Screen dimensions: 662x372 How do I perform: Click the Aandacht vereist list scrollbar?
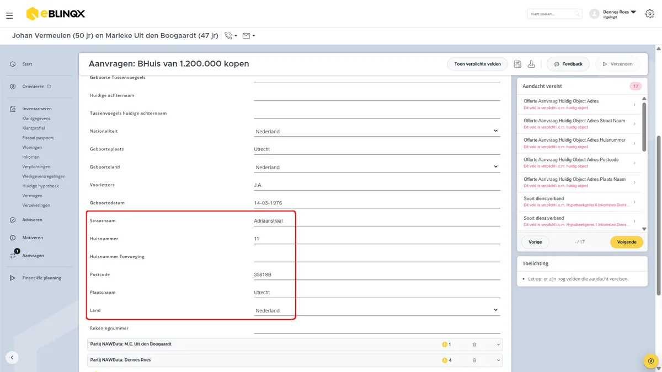(644, 127)
